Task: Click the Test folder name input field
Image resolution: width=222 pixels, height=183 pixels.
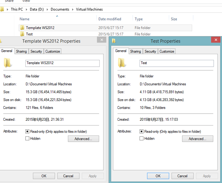Action: (177, 63)
